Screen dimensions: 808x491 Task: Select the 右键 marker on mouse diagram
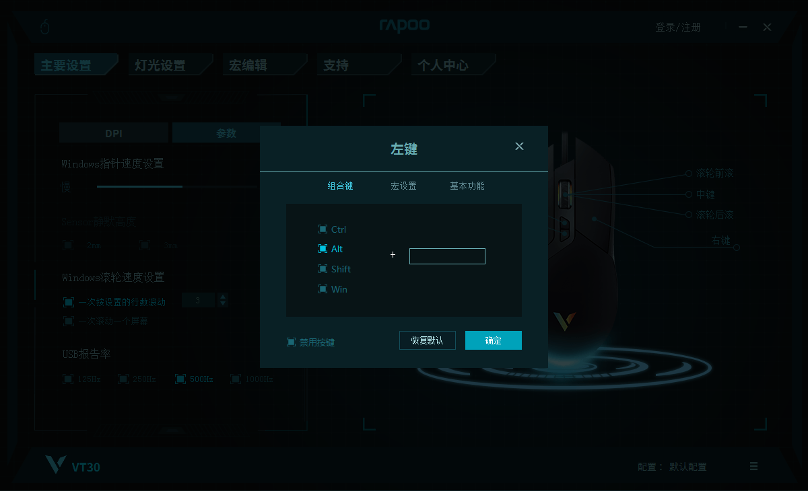point(737,248)
